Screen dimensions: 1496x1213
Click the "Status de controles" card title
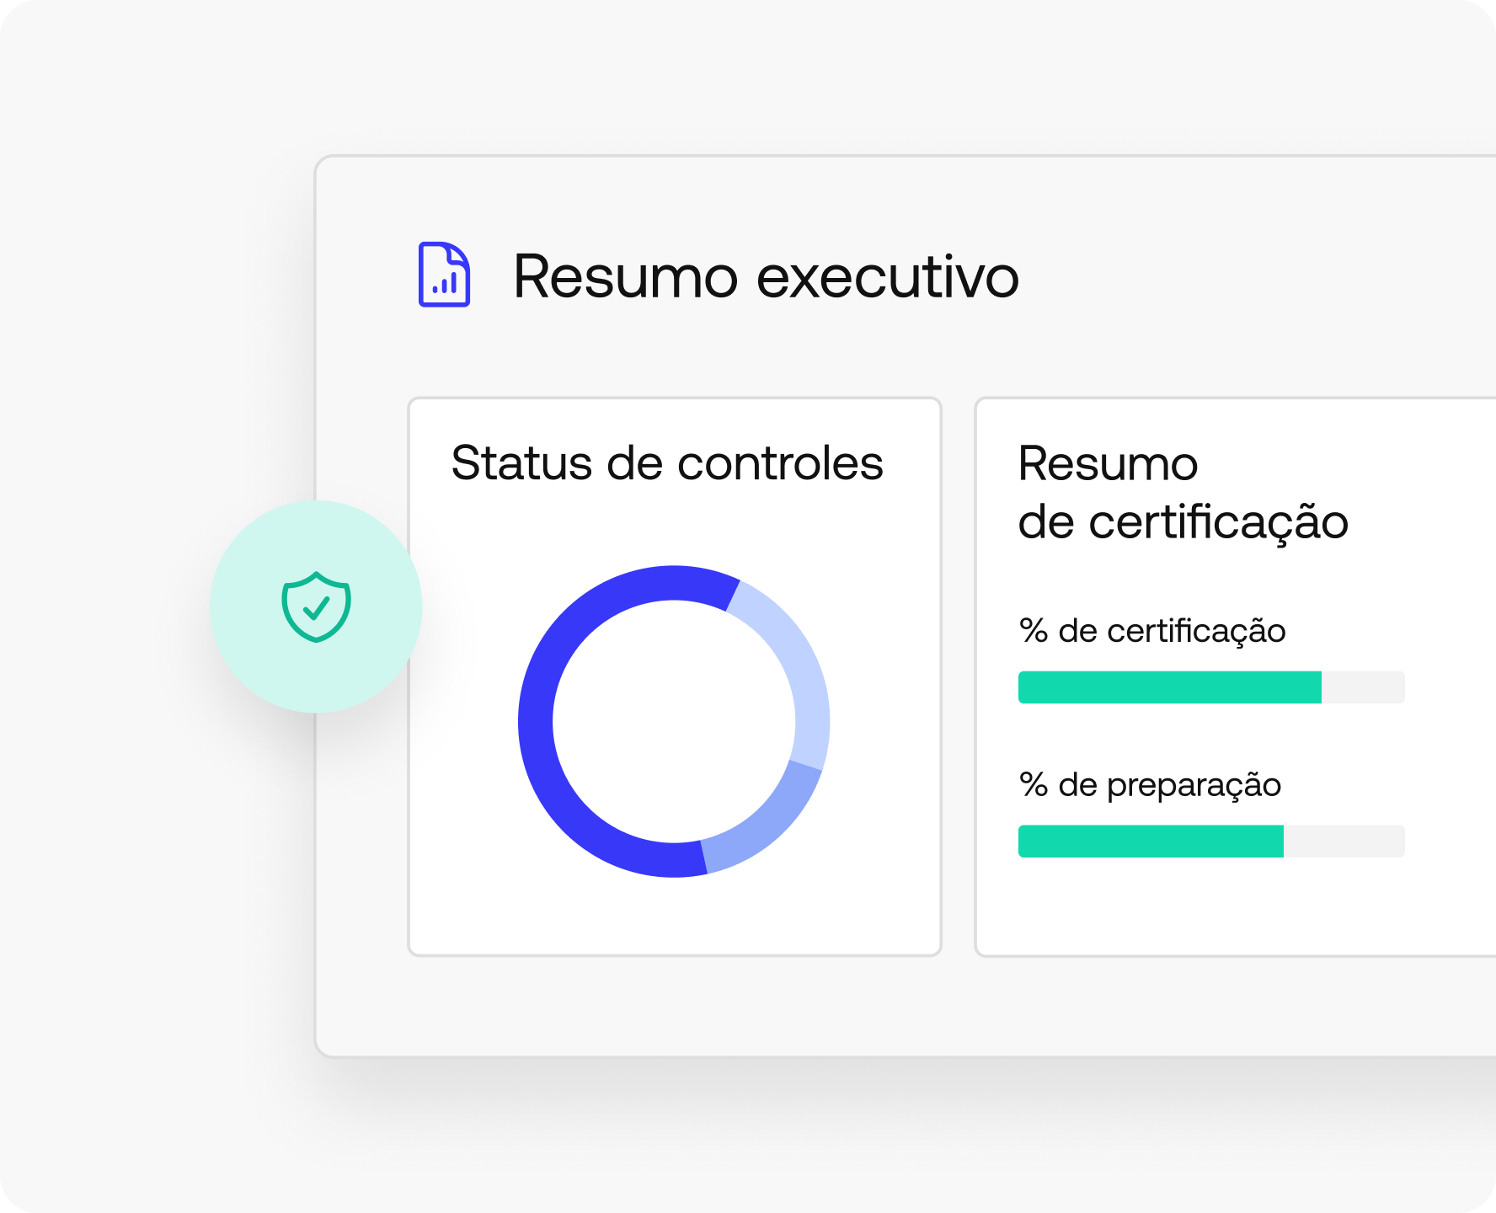point(667,463)
